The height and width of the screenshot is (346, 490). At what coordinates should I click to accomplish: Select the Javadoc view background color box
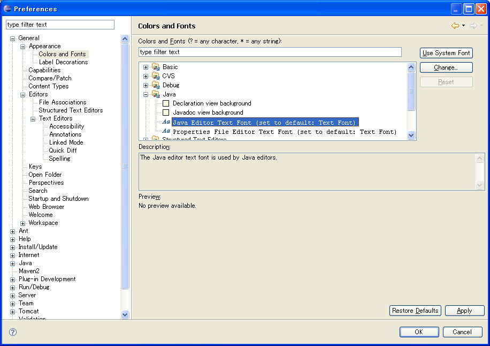166,112
